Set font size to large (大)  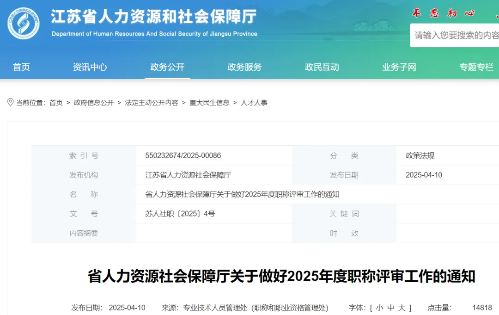pos(402,308)
